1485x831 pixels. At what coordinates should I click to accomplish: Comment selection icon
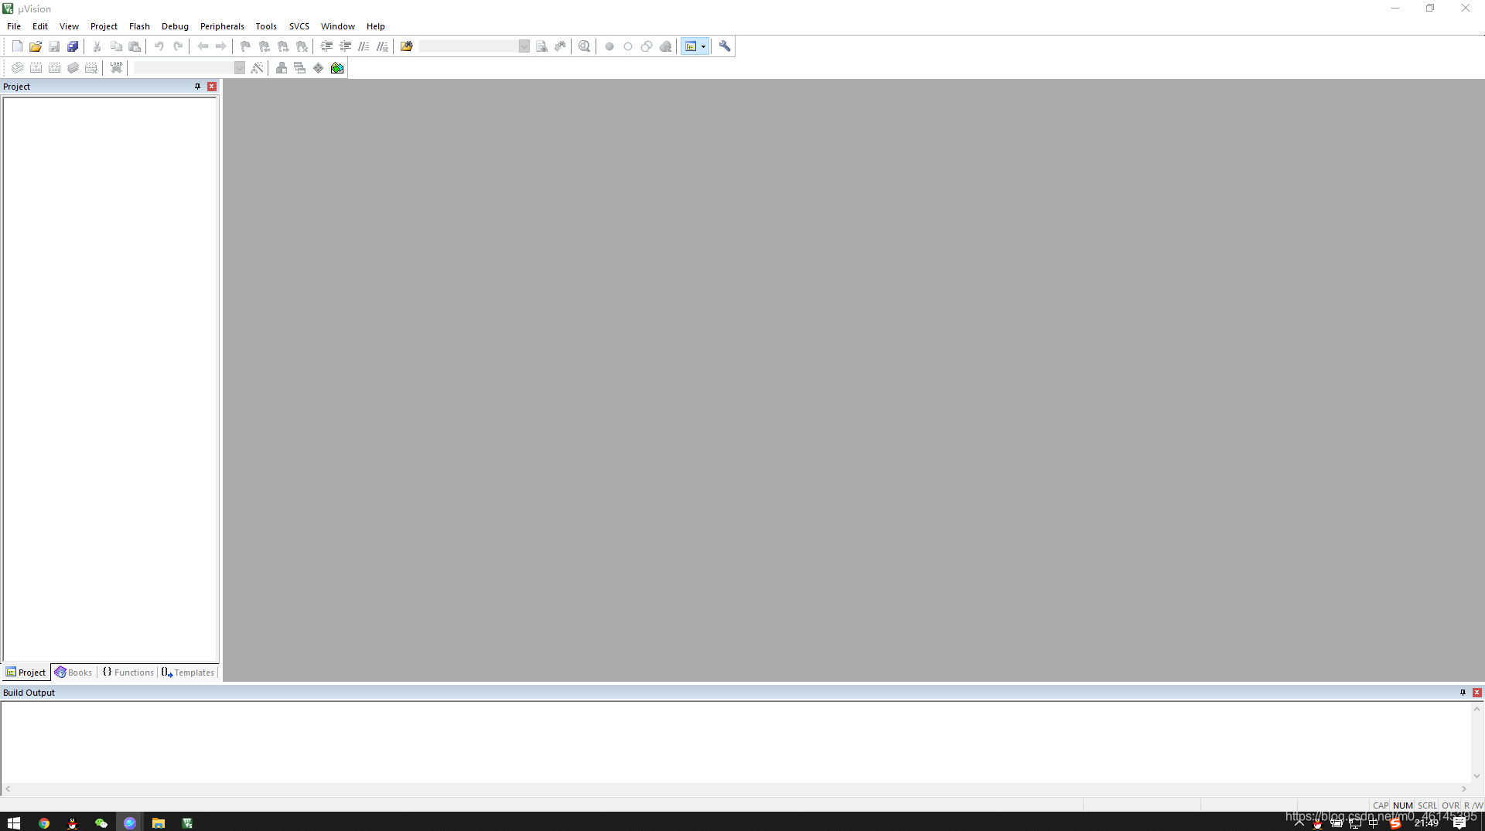coord(364,46)
